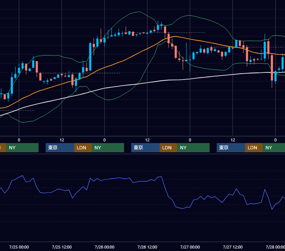The width and height of the screenshot is (285, 251).
Task: Click the 7/27 00:00 date label
Action: (190, 247)
